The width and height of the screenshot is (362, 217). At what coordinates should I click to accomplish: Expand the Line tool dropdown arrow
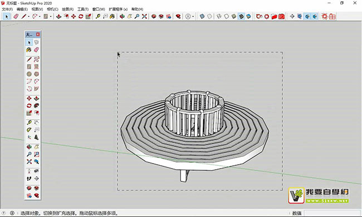click(x=28, y=17)
